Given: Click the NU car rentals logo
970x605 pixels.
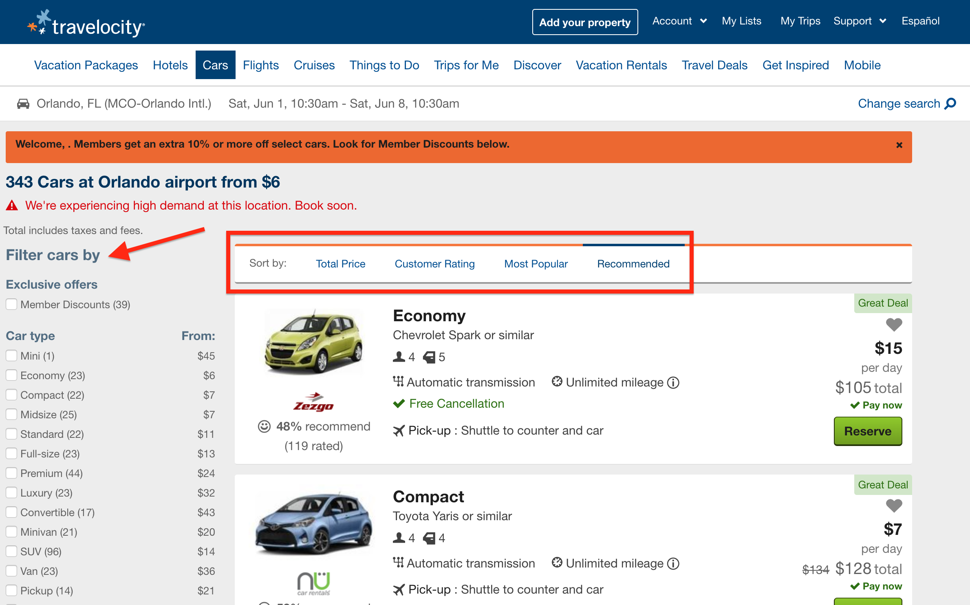Looking at the screenshot, I should (313, 583).
